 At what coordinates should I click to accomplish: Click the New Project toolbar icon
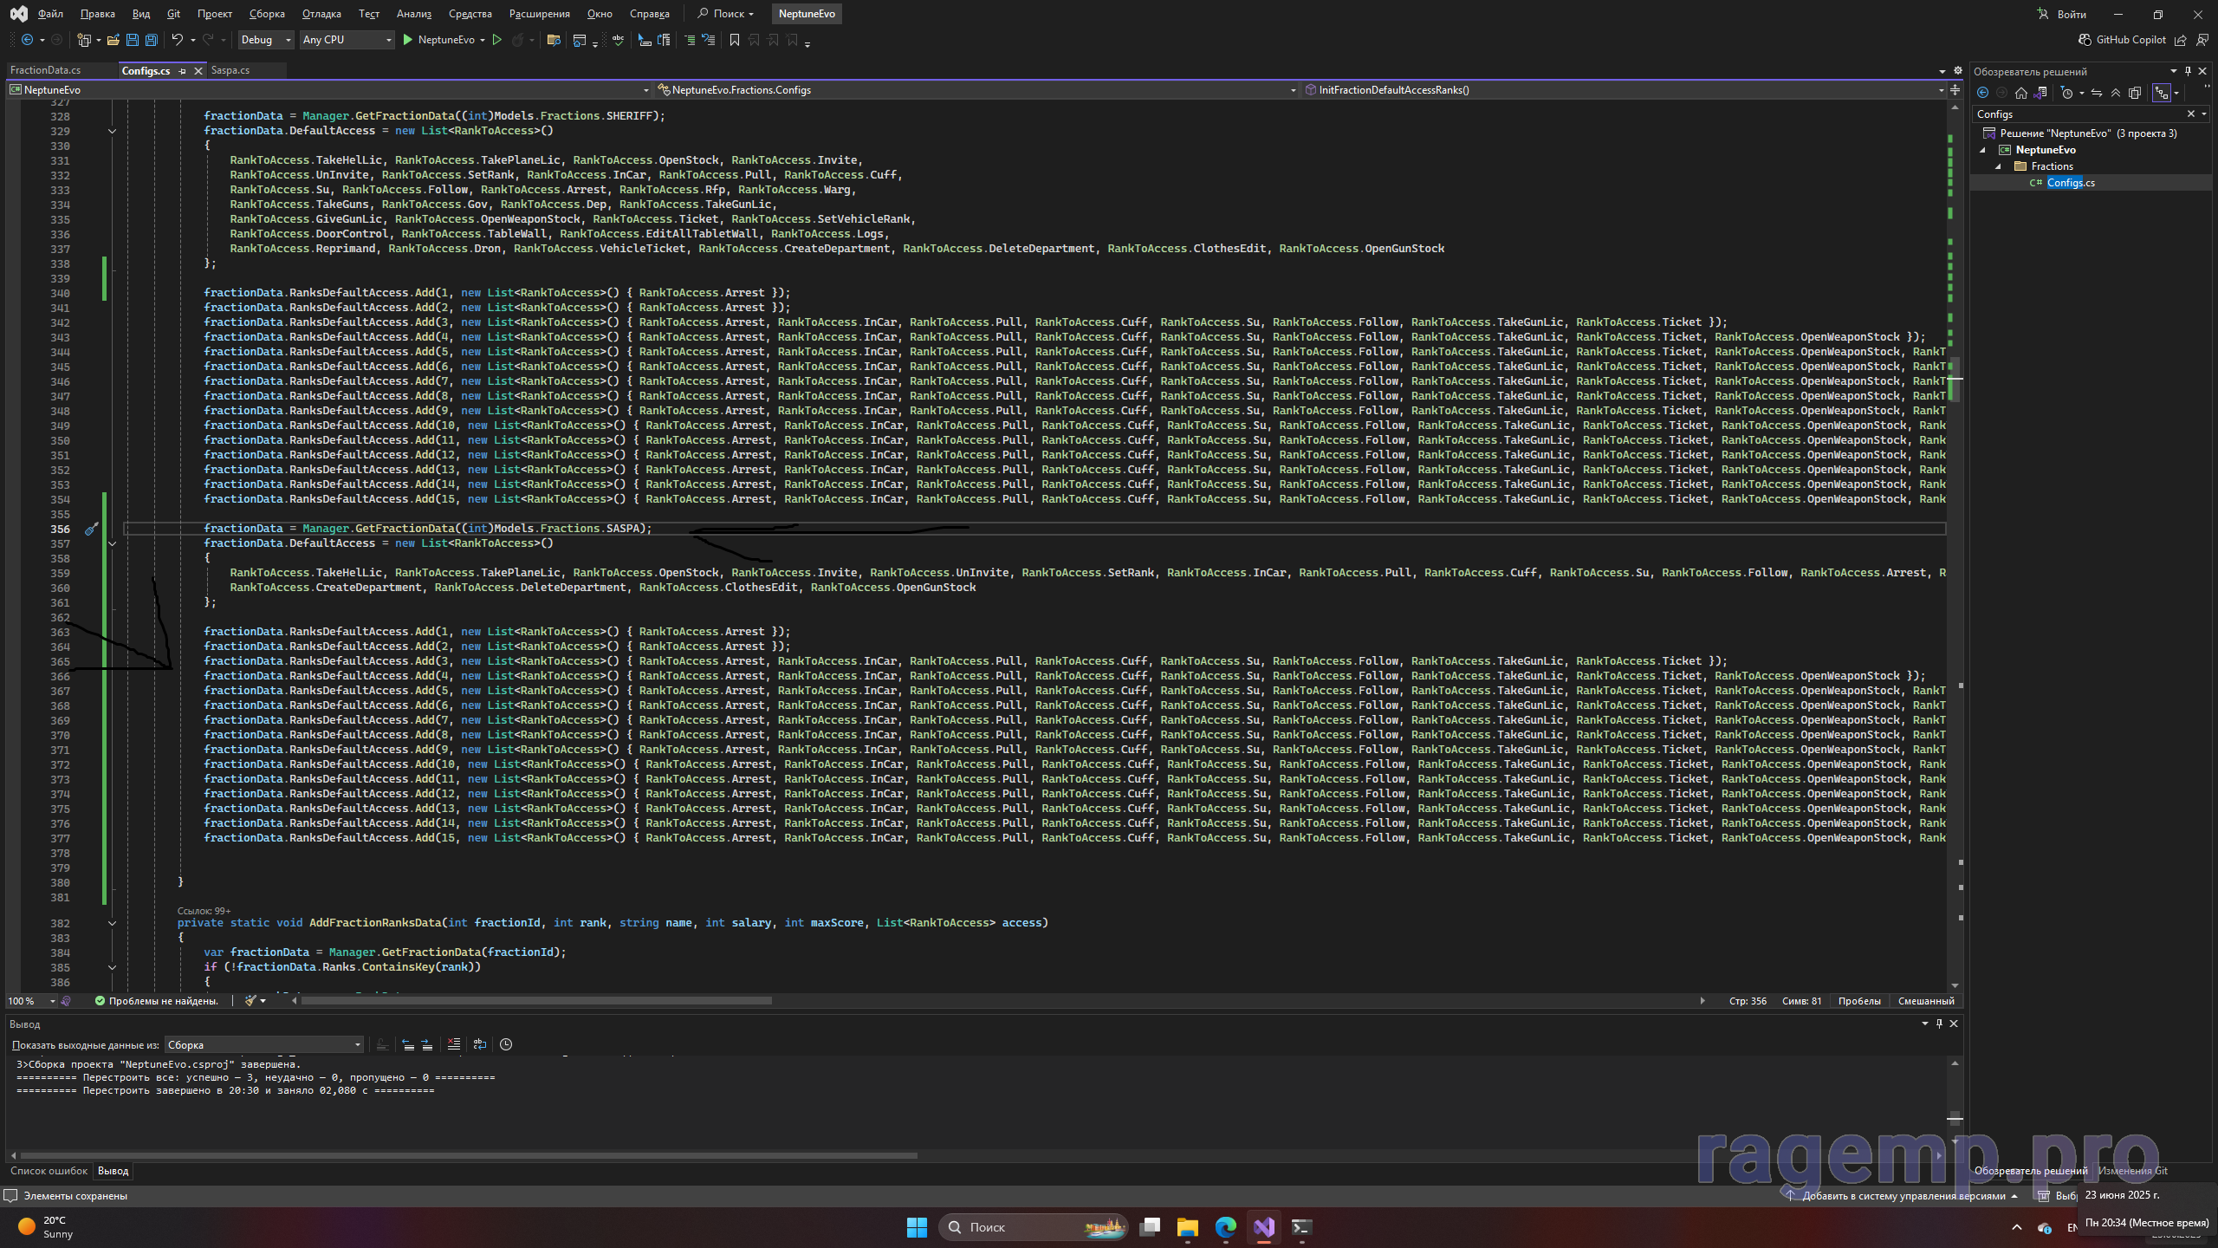click(x=83, y=40)
